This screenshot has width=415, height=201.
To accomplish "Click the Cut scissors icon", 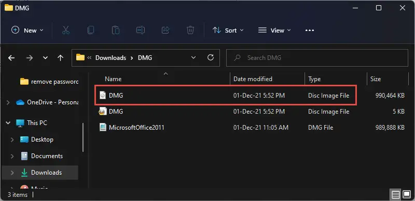I will pos(66,30).
